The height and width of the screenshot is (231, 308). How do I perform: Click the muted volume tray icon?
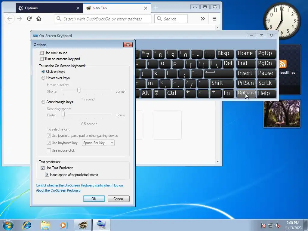pos(278,225)
